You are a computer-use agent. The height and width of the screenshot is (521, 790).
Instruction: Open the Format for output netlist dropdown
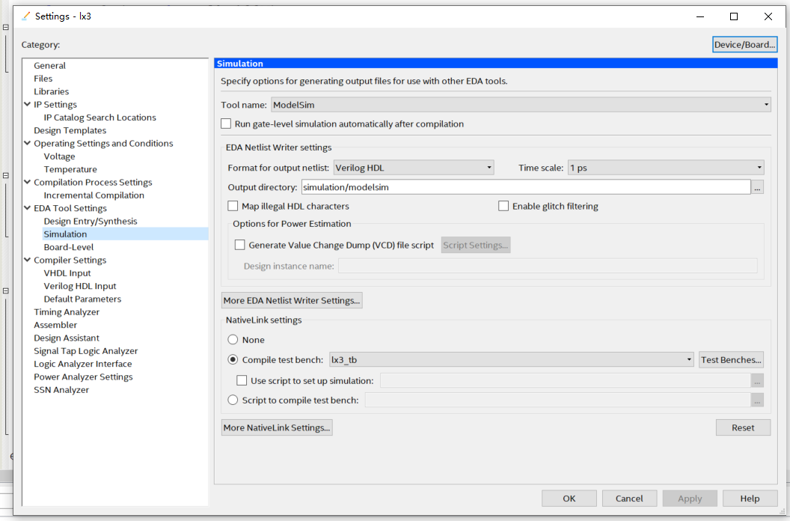tap(489, 167)
